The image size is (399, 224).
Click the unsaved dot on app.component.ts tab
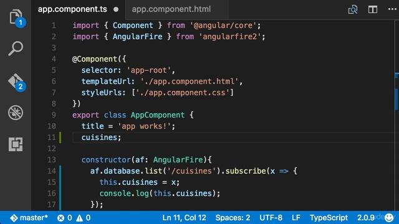pos(116,9)
